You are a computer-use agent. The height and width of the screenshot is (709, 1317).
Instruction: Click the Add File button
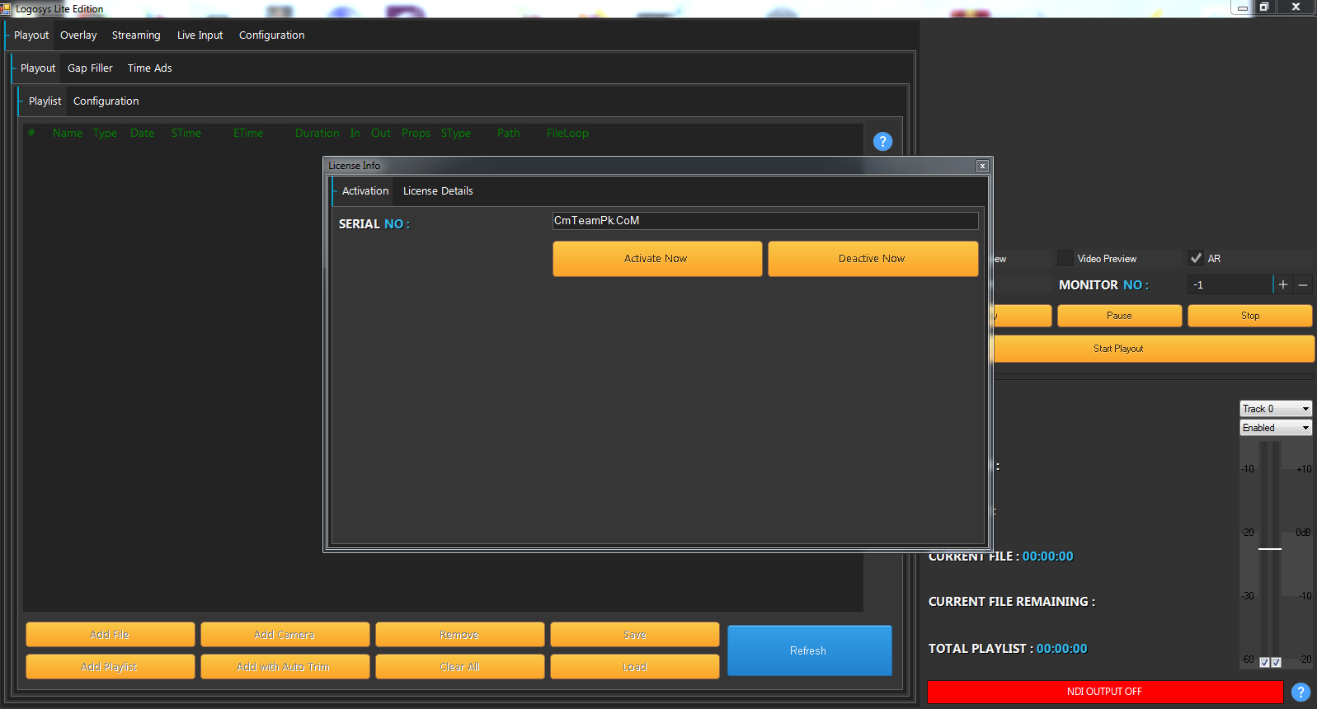click(110, 635)
